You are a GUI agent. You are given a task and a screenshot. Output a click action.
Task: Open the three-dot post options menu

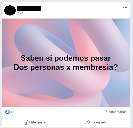point(125,7)
